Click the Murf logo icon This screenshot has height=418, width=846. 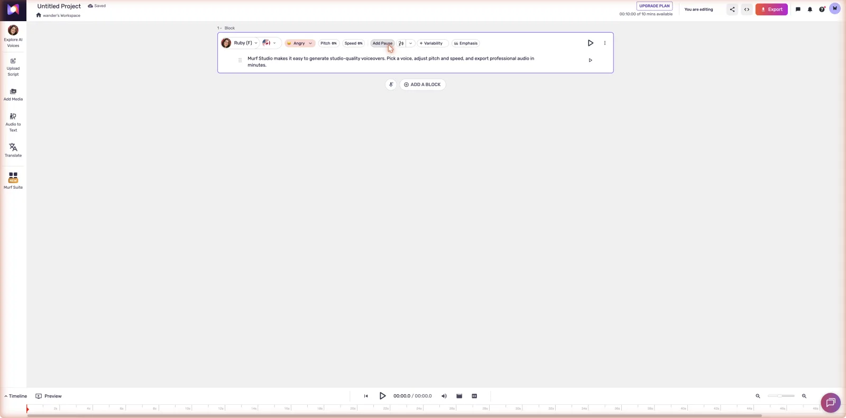[x=13, y=10]
